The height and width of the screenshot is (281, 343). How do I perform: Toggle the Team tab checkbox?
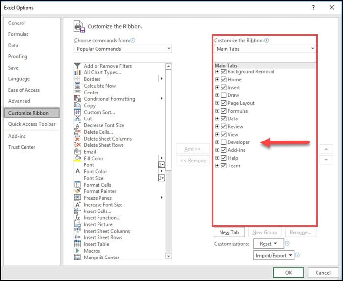coord(223,166)
